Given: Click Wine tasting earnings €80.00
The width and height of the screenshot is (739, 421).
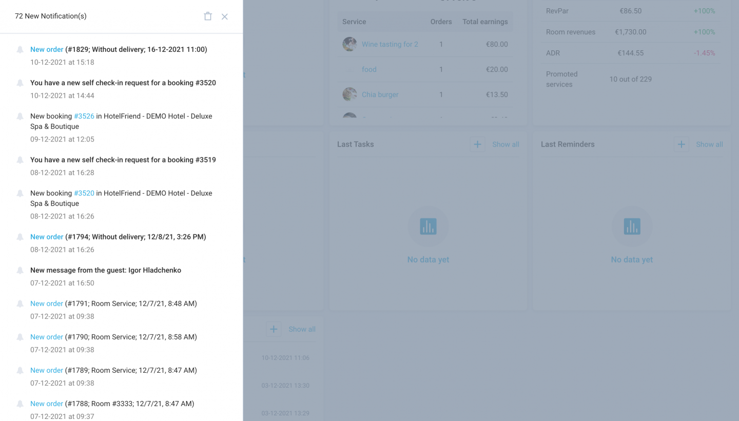Looking at the screenshot, I should coord(497,44).
